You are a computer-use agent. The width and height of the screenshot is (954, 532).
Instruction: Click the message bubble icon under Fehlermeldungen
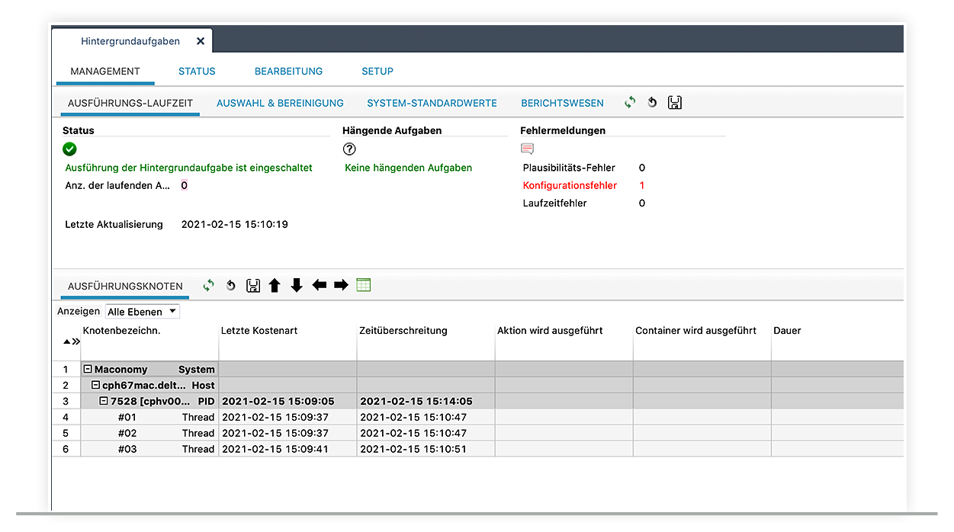tap(527, 149)
